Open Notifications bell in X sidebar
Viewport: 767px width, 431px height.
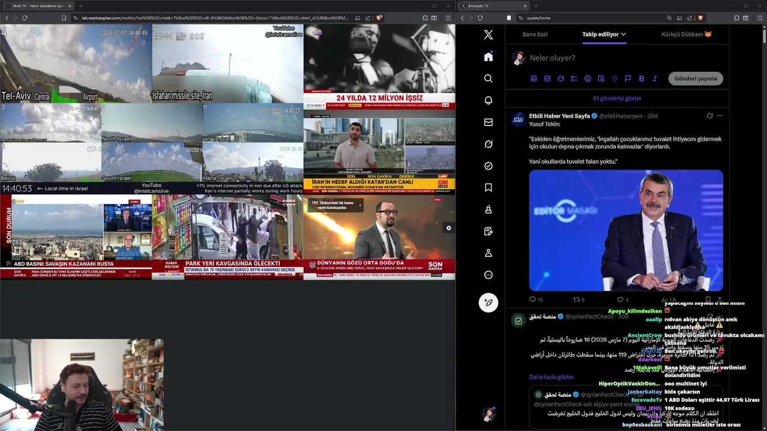[488, 101]
